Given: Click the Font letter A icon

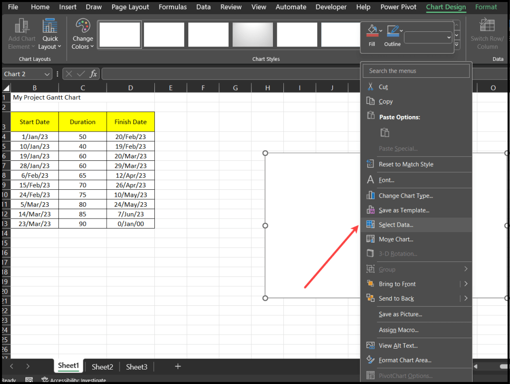Looking at the screenshot, I should 370,179.
